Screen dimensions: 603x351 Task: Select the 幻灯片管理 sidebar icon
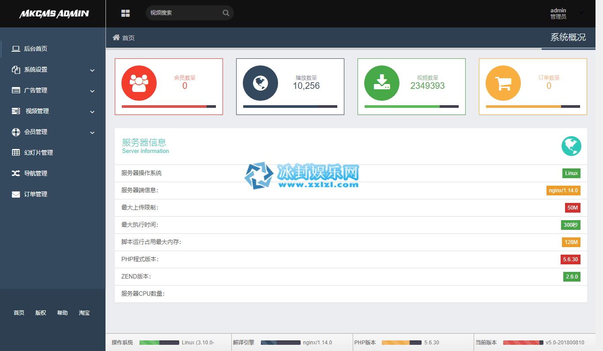[15, 153]
